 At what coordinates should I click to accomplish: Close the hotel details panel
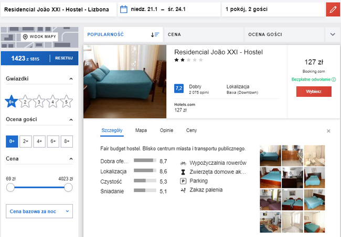click(328, 131)
